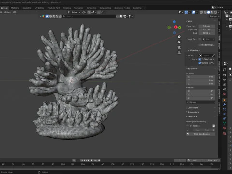Screen dimensions: 232x174
Task: Click the funnel filter icon
Action: (x=130, y=16)
